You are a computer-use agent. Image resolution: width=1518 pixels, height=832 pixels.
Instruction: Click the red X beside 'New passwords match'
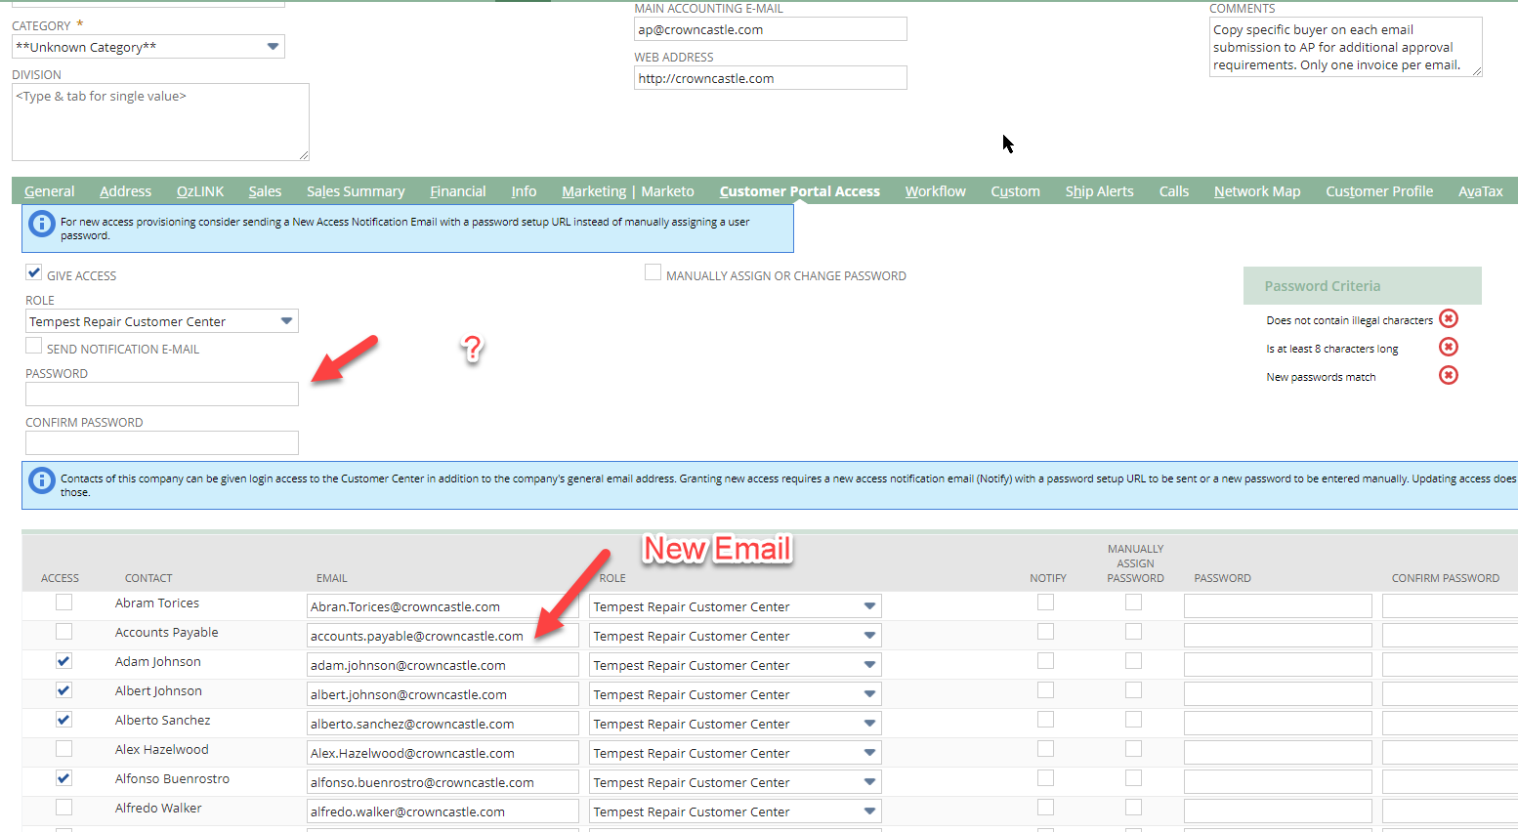pyautogui.click(x=1449, y=375)
